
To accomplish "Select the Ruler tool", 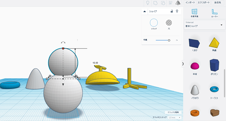I will 214,12.
